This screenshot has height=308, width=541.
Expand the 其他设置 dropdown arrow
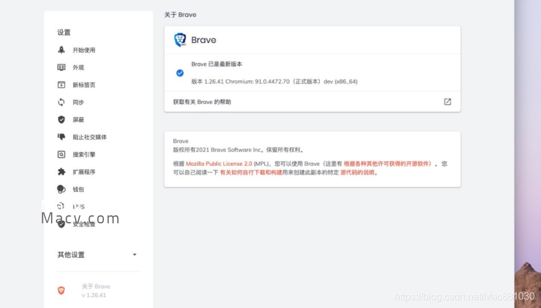(x=135, y=255)
